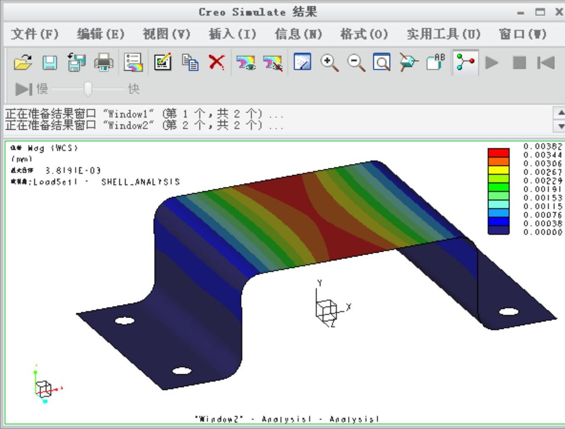Open the 视图(V) menu

coord(166,34)
